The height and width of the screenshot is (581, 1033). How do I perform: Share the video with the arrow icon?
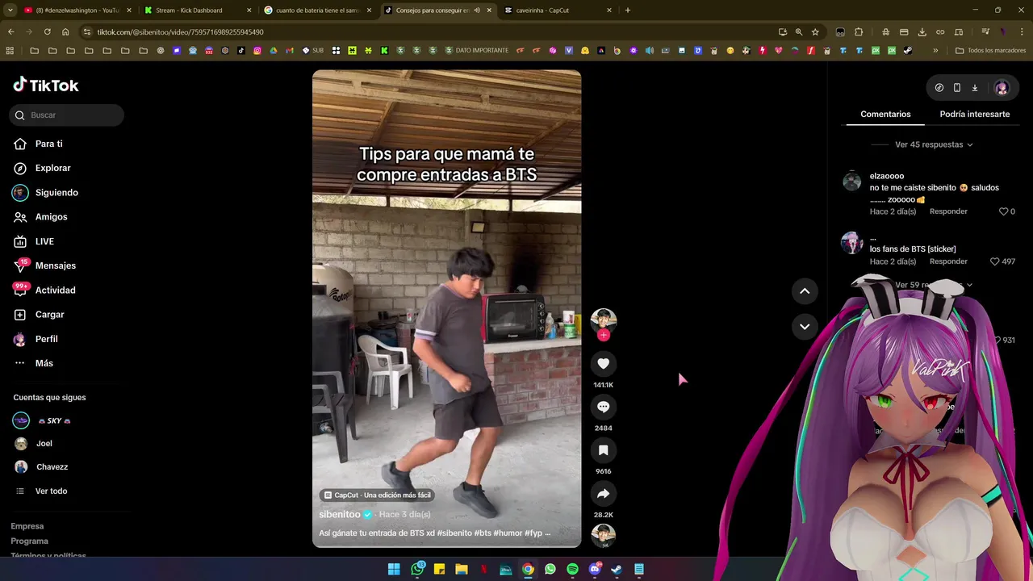point(603,494)
